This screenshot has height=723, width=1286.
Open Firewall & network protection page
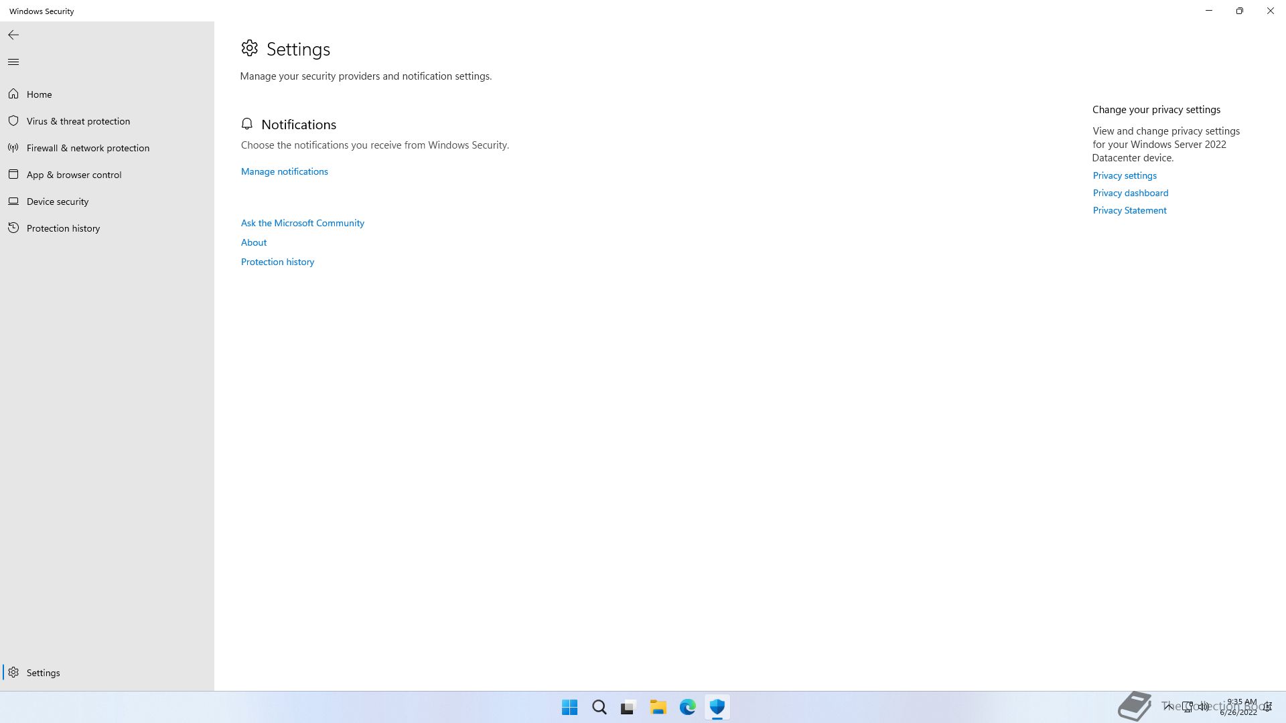point(107,148)
